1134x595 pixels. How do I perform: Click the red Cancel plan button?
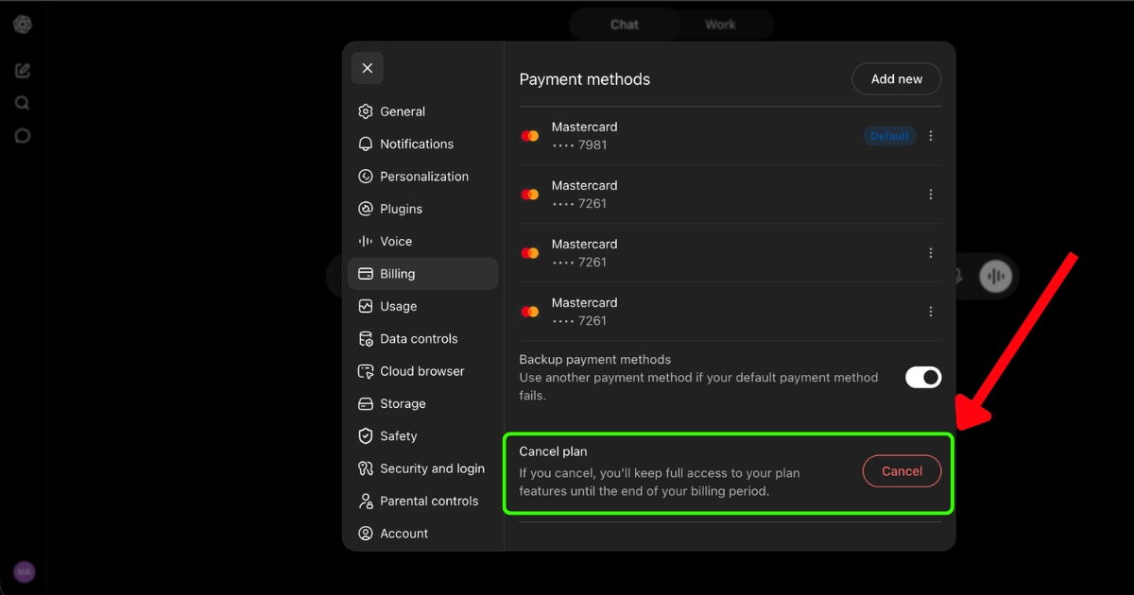point(902,471)
